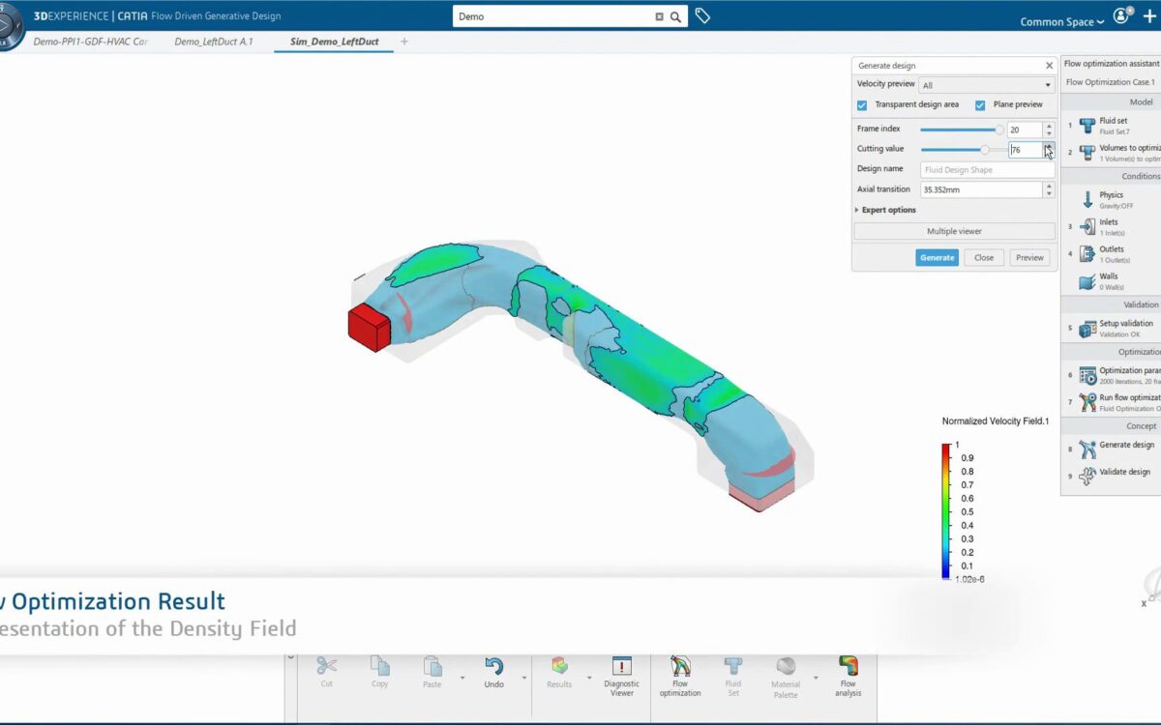Click the Axial transition stepper arrows
Viewport: 1161px width, 725px height.
click(x=1049, y=190)
